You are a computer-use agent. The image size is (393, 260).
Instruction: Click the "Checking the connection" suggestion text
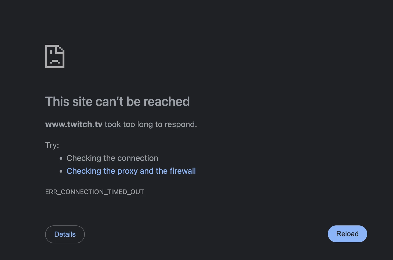(112, 158)
